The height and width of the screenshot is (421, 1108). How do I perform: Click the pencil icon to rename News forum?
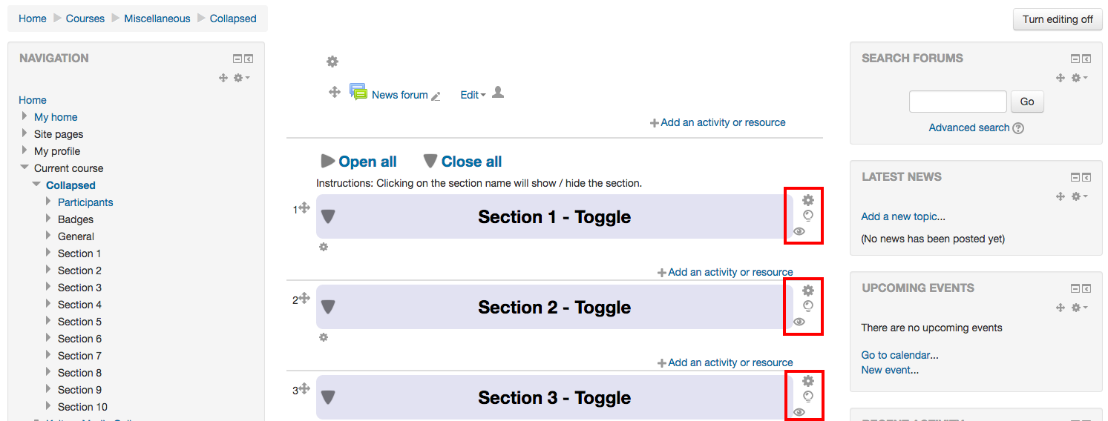pyautogui.click(x=436, y=96)
